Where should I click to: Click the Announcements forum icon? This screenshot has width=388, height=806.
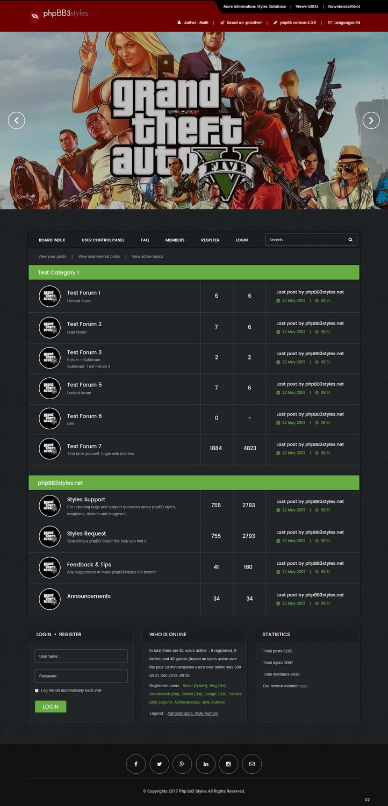point(50,599)
